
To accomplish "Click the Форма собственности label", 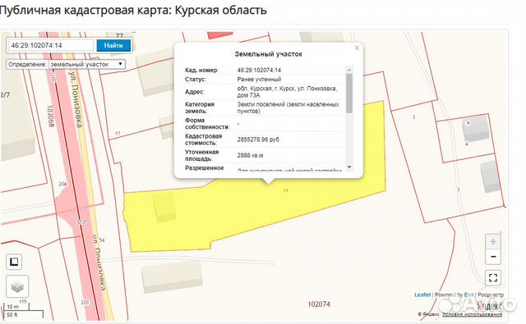I will pos(207,124).
